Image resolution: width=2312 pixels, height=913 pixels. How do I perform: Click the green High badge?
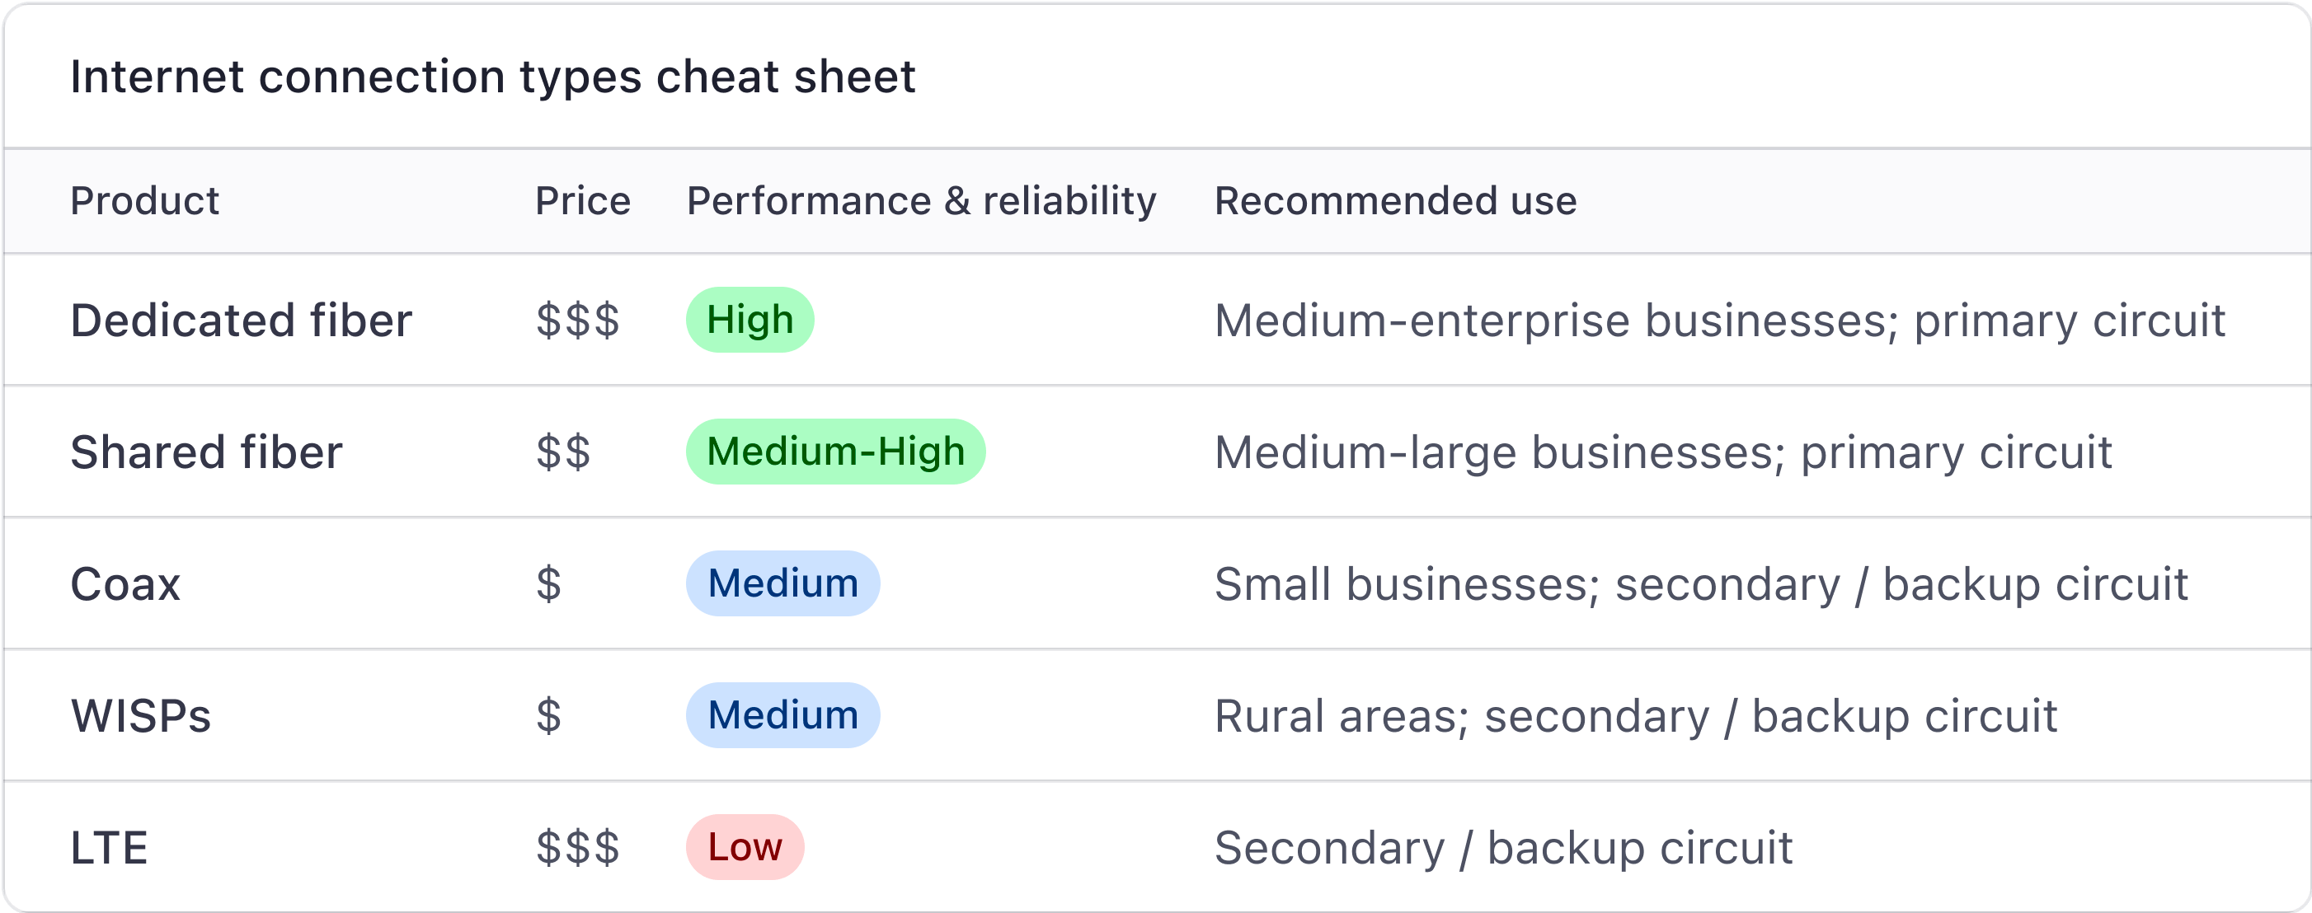[750, 321]
